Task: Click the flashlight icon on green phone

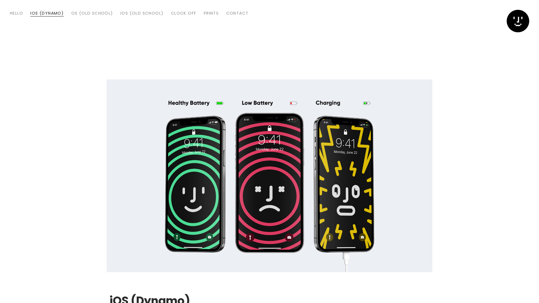Action: pyautogui.click(x=177, y=237)
